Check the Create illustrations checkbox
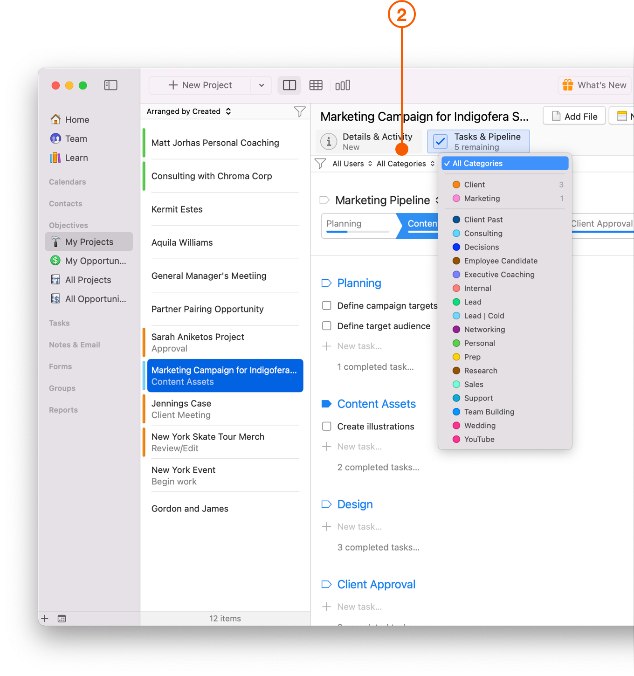This screenshot has width=634, height=676. pos(326,426)
